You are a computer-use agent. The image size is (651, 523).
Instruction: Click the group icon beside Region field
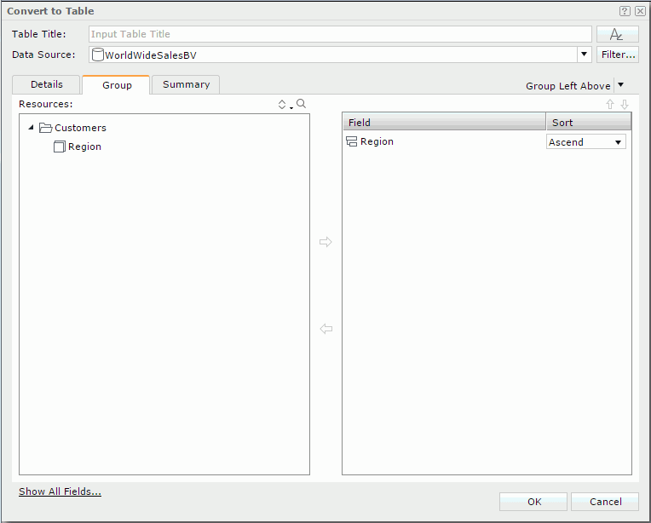[352, 141]
